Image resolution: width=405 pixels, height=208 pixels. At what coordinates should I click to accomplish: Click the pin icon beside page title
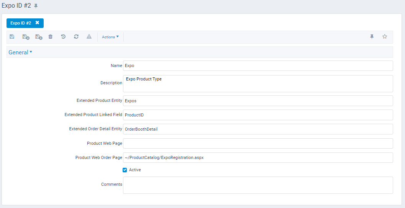[x=36, y=6]
